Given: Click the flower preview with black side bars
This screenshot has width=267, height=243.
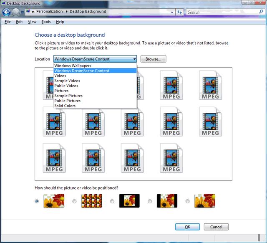Looking at the screenshot, I should pos(167,201).
